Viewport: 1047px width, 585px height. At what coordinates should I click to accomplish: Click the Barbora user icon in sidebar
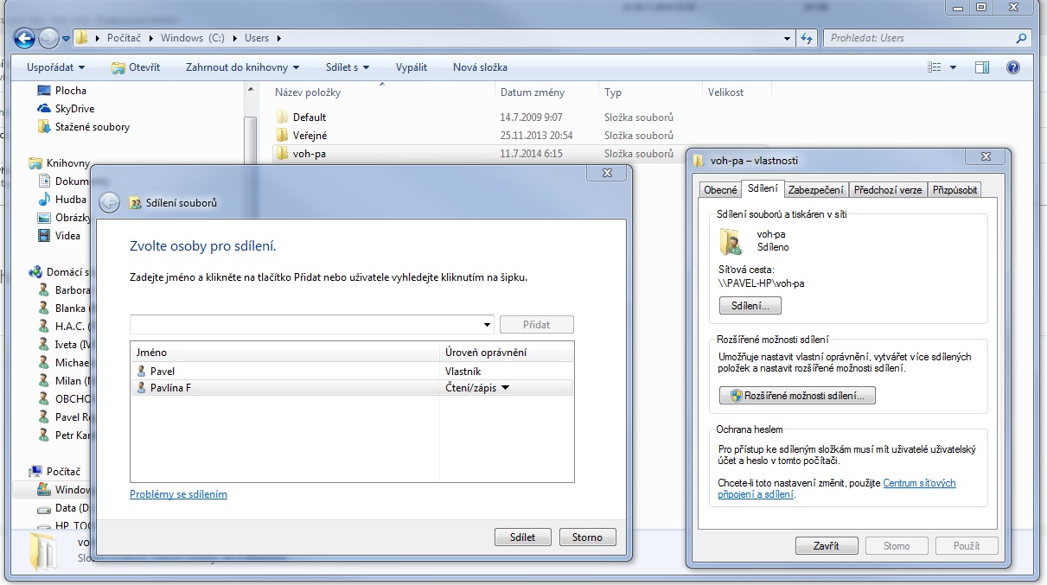tap(44, 290)
